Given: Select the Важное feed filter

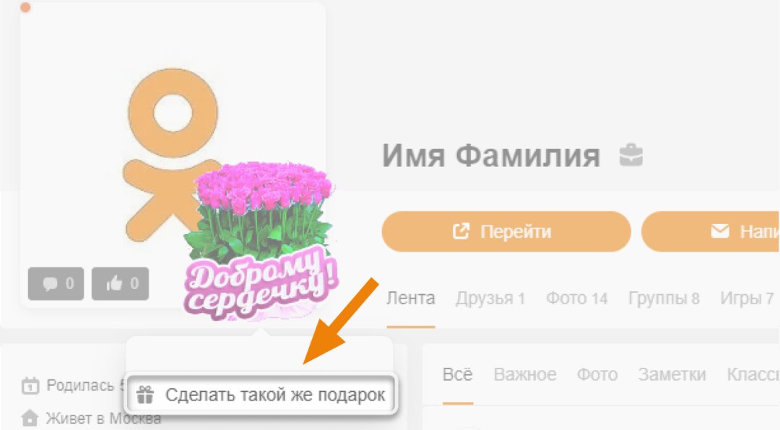Looking at the screenshot, I should [x=525, y=374].
